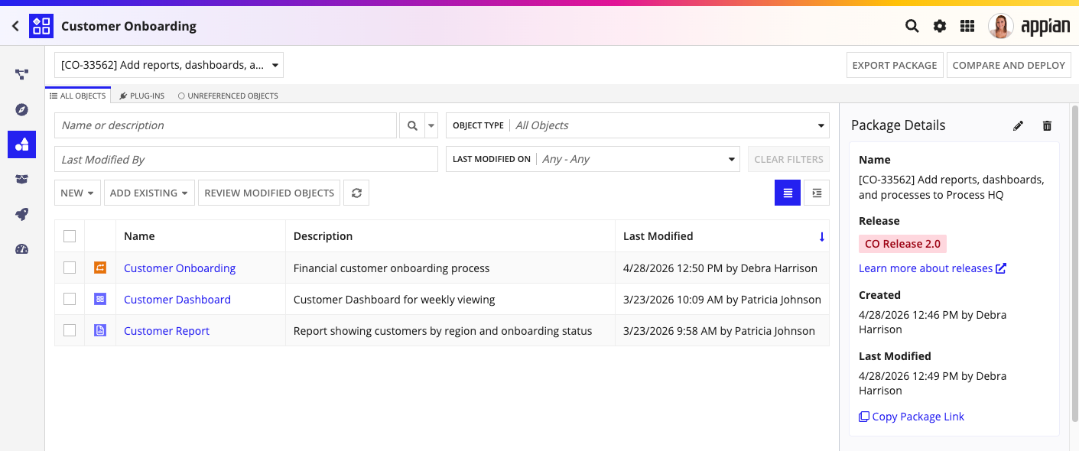The width and height of the screenshot is (1079, 451).
Task: Click '3/23/2026 9:58 AM by Patricia Johnson' cell
Action: pyautogui.click(x=719, y=331)
